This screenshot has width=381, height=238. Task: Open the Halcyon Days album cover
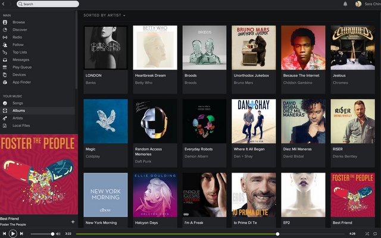(155, 195)
